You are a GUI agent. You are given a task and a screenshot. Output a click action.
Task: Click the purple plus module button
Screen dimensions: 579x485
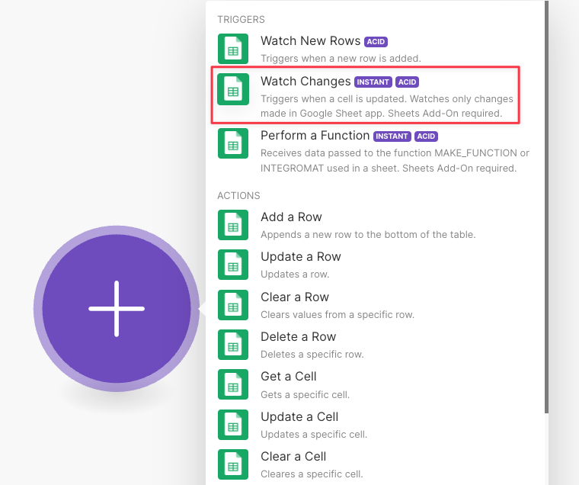pyautogui.click(x=117, y=309)
